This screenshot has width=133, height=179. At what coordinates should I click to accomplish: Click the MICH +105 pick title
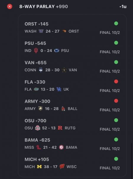tap(37, 159)
